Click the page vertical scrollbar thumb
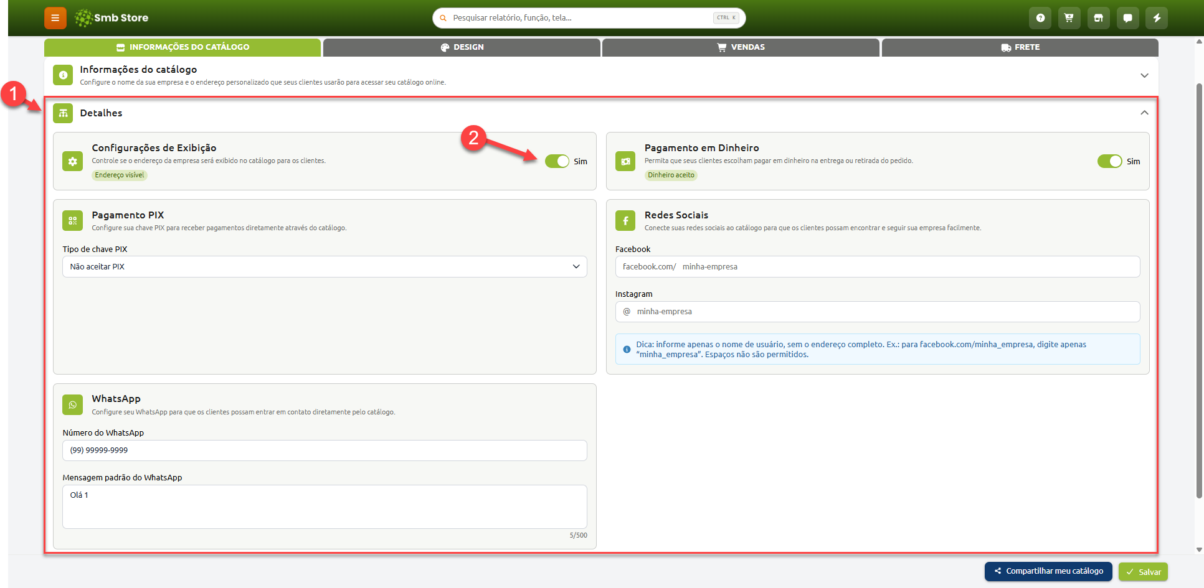 click(x=1199, y=290)
